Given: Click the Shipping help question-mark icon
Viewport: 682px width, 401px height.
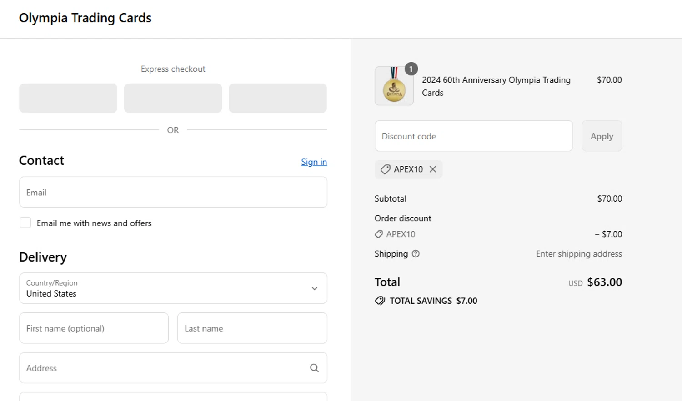Looking at the screenshot, I should click(416, 254).
